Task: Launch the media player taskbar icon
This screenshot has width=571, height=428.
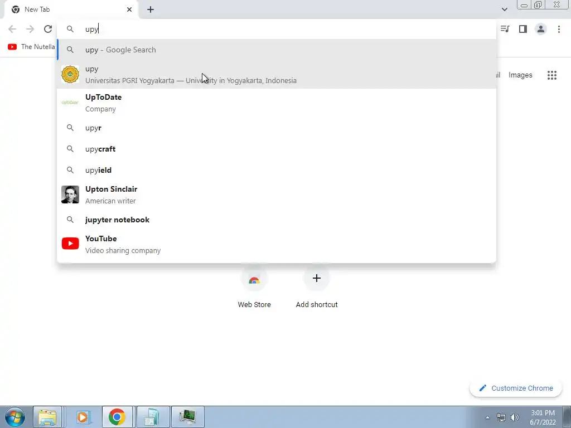Action: (83, 417)
